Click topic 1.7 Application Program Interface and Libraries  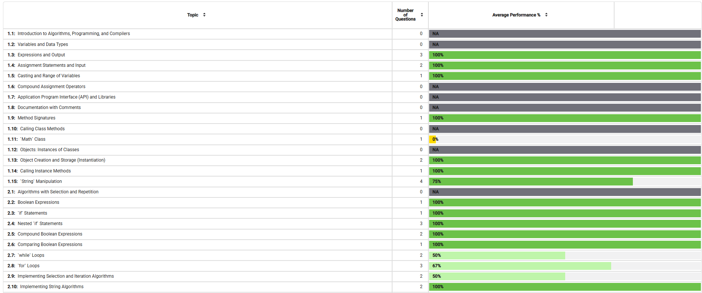[x=66, y=97]
